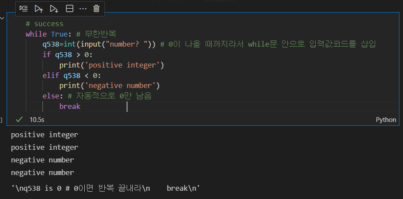Click print('positive integer') code line
This screenshot has height=199, width=403.
point(111,65)
